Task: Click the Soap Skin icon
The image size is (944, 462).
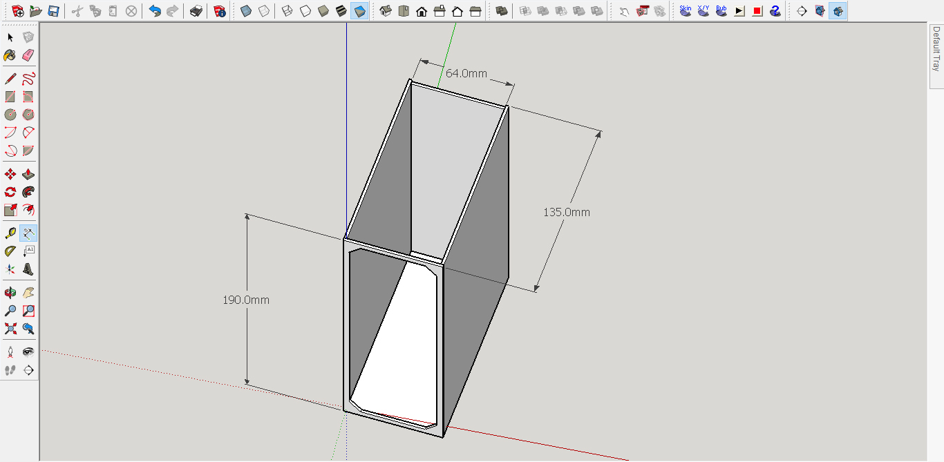Action: [x=686, y=11]
